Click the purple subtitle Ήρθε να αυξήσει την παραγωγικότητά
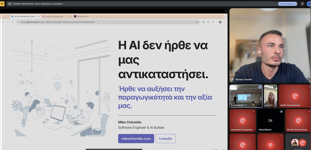 165,97
